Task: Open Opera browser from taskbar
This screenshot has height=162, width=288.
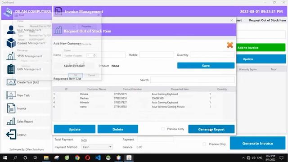Action: 88,158
